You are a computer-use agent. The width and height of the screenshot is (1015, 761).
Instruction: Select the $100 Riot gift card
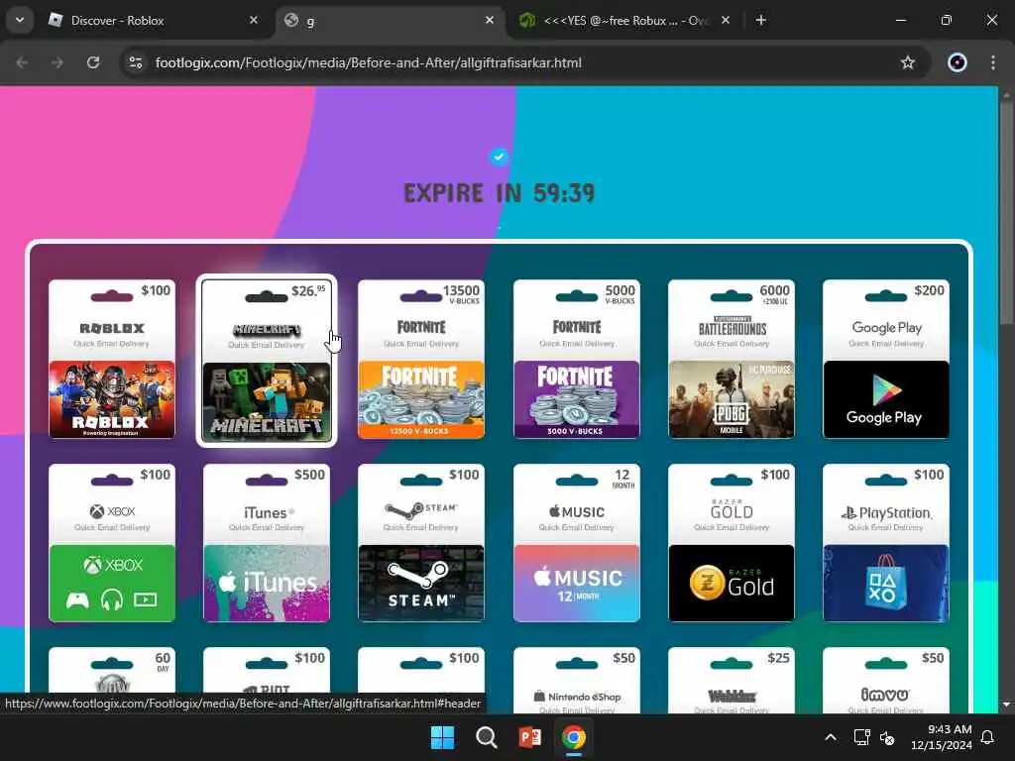(266, 671)
